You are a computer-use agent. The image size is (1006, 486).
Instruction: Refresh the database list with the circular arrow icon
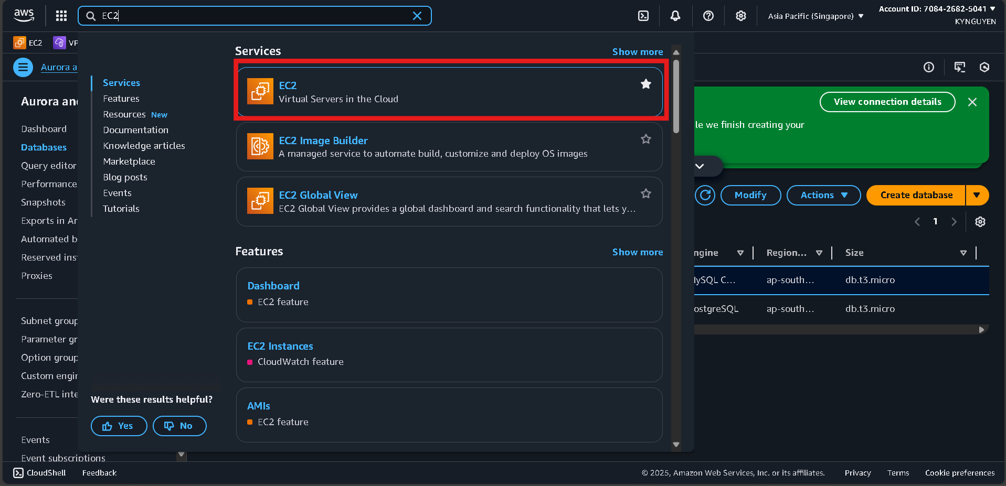tap(705, 195)
